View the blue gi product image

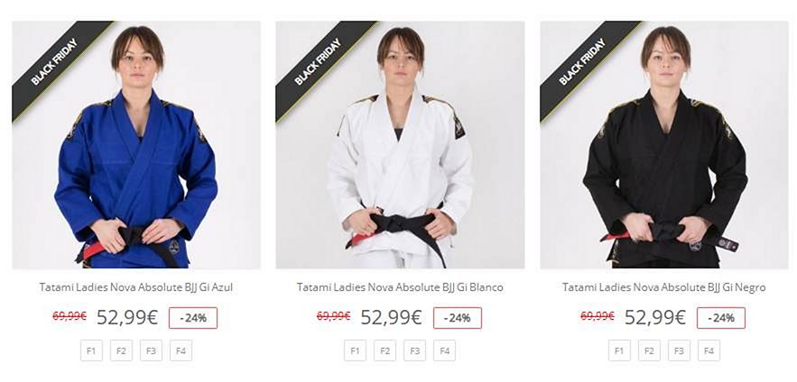pos(136,144)
